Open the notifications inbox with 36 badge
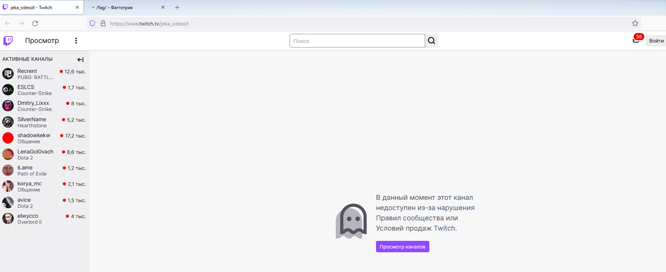 [x=636, y=40]
